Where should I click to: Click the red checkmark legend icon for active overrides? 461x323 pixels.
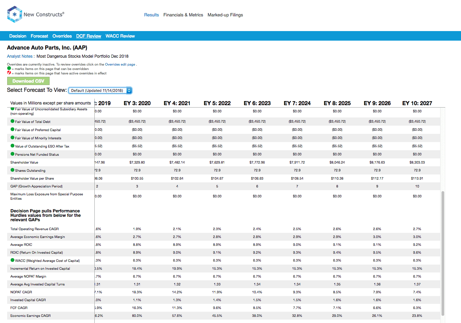9,73
